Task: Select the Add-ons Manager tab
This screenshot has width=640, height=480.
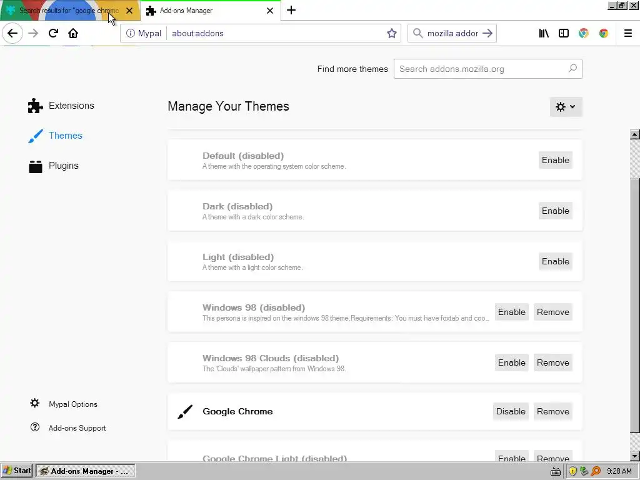Action: tap(210, 11)
